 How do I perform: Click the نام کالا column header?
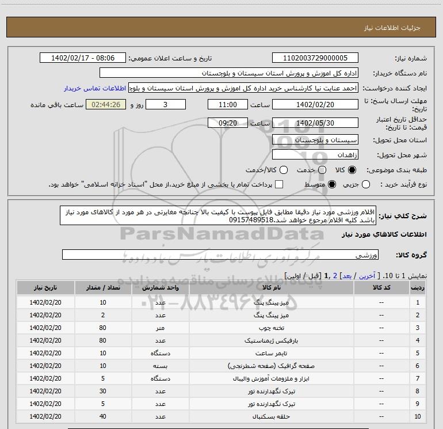point(271,287)
